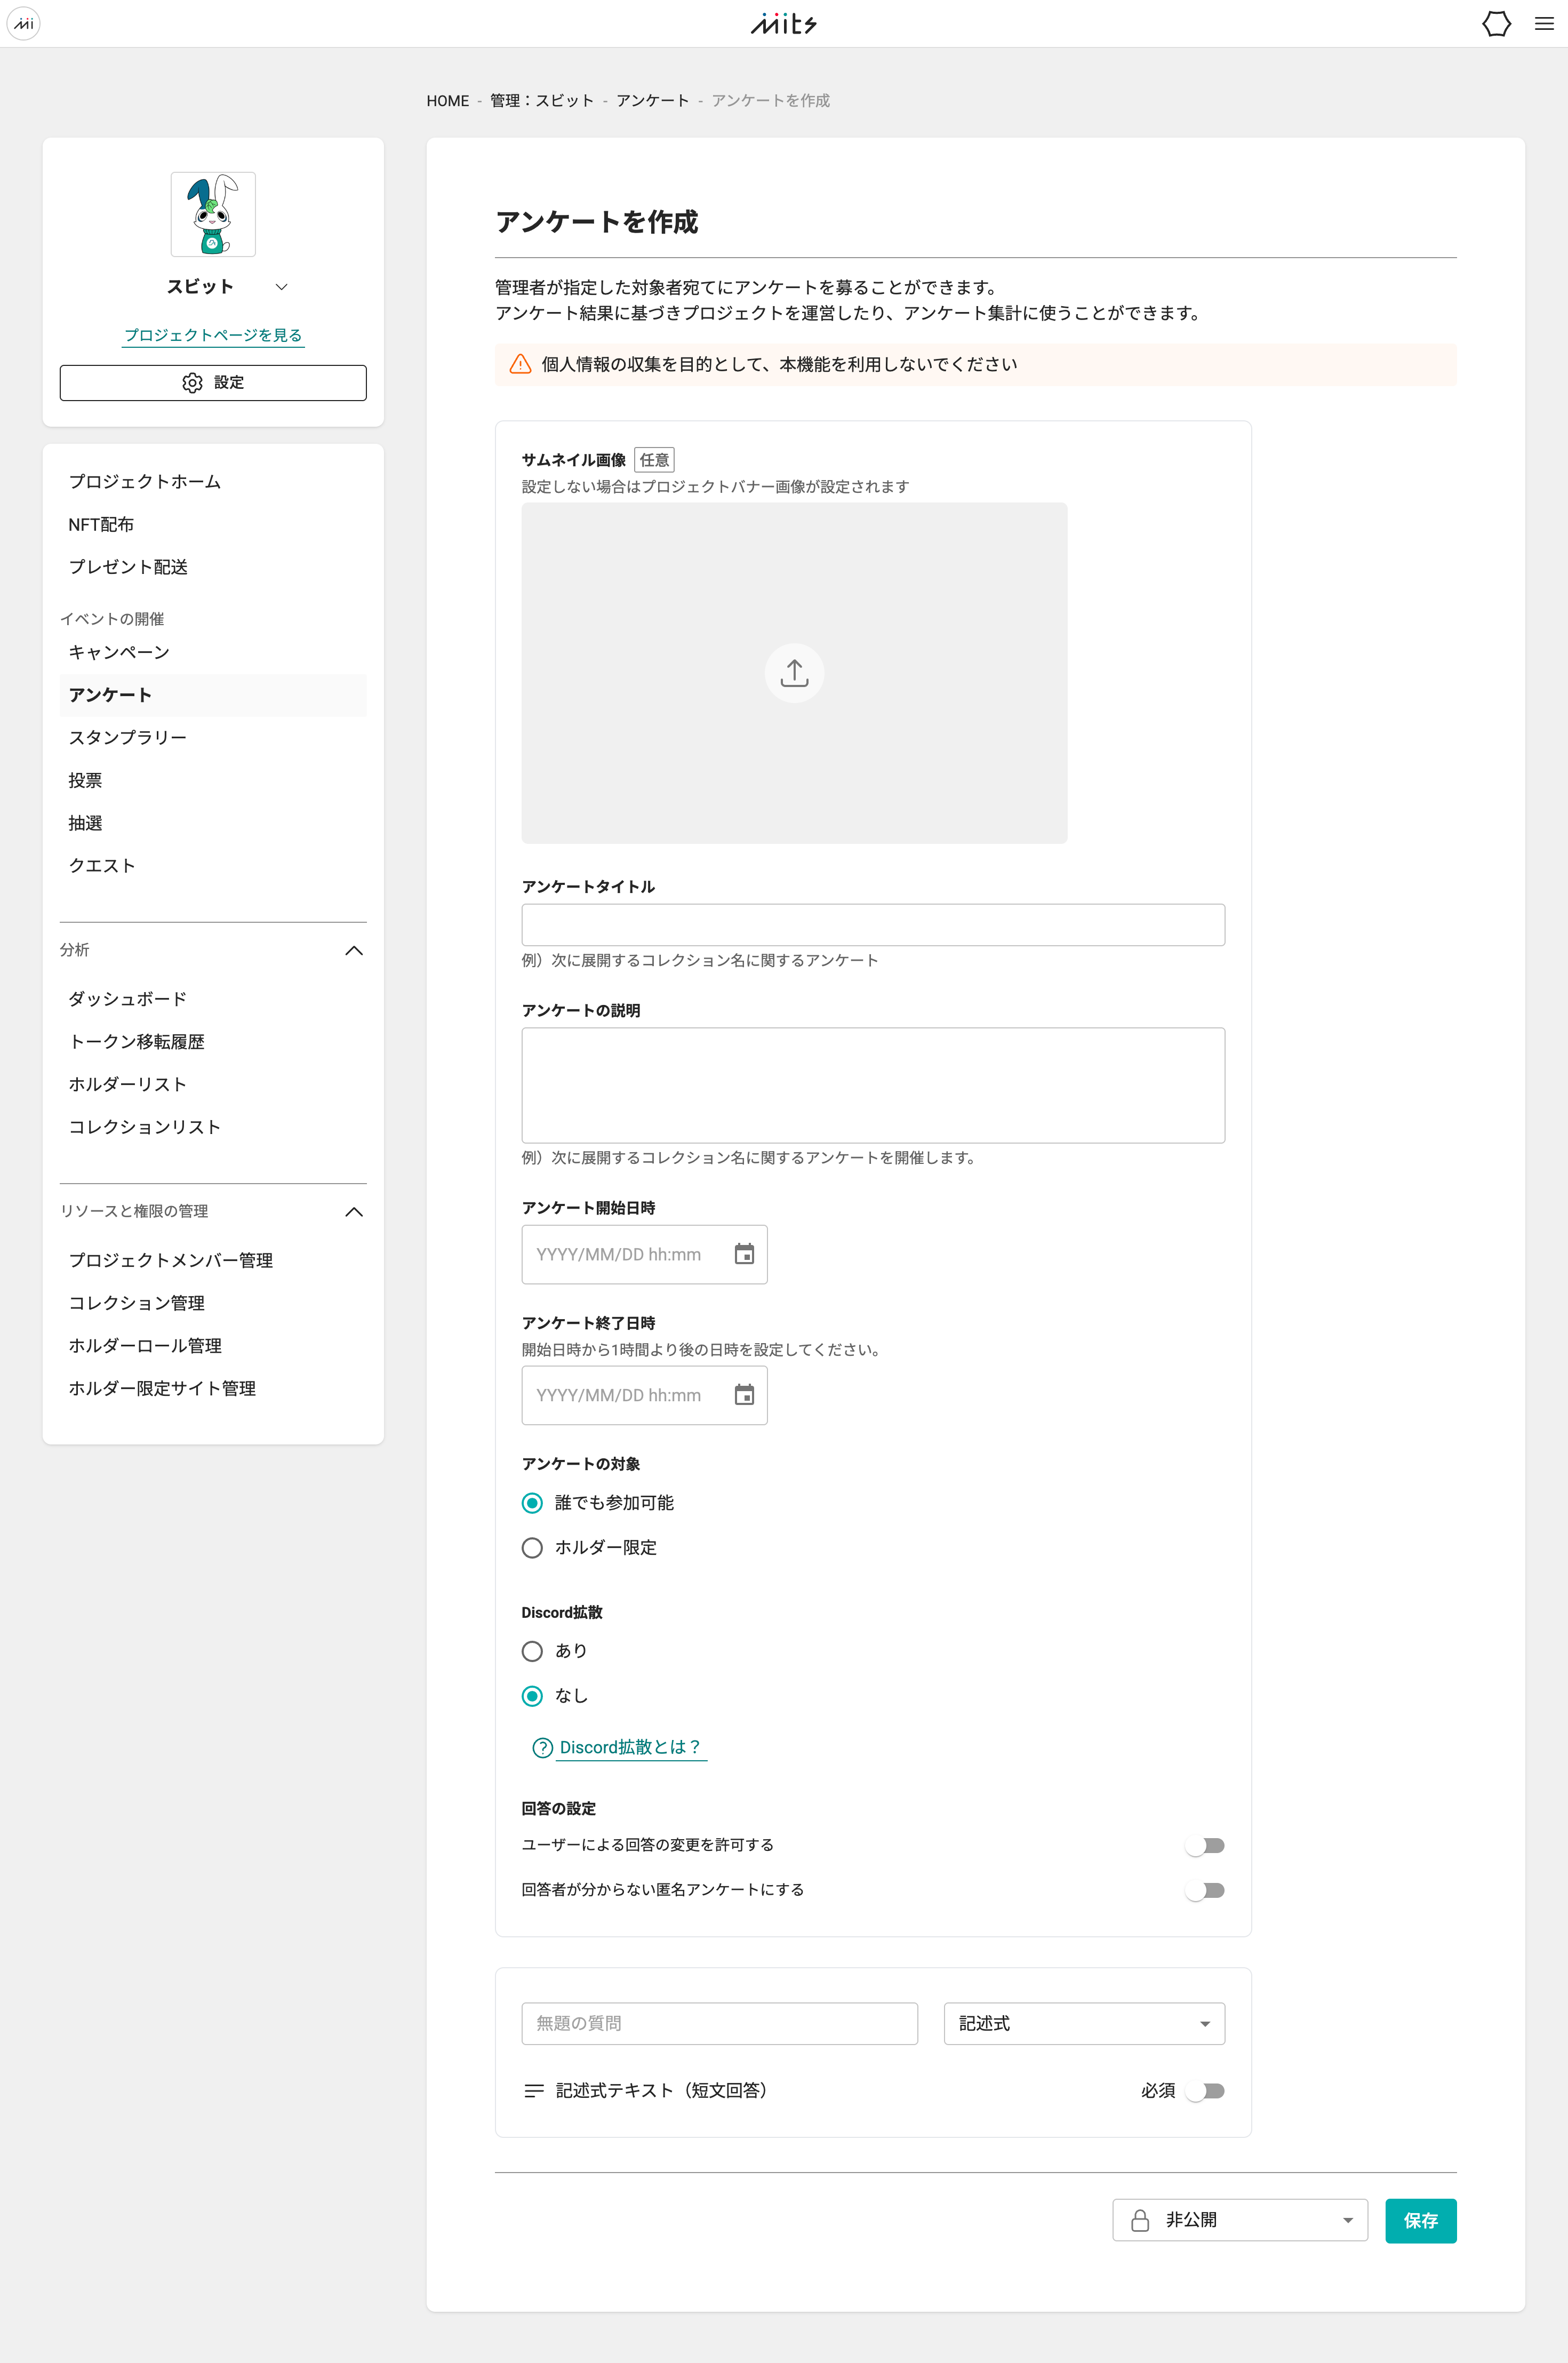Click the question mark icon by Discord拡散とは
Screen dimensions: 1568x2363
(542, 1747)
